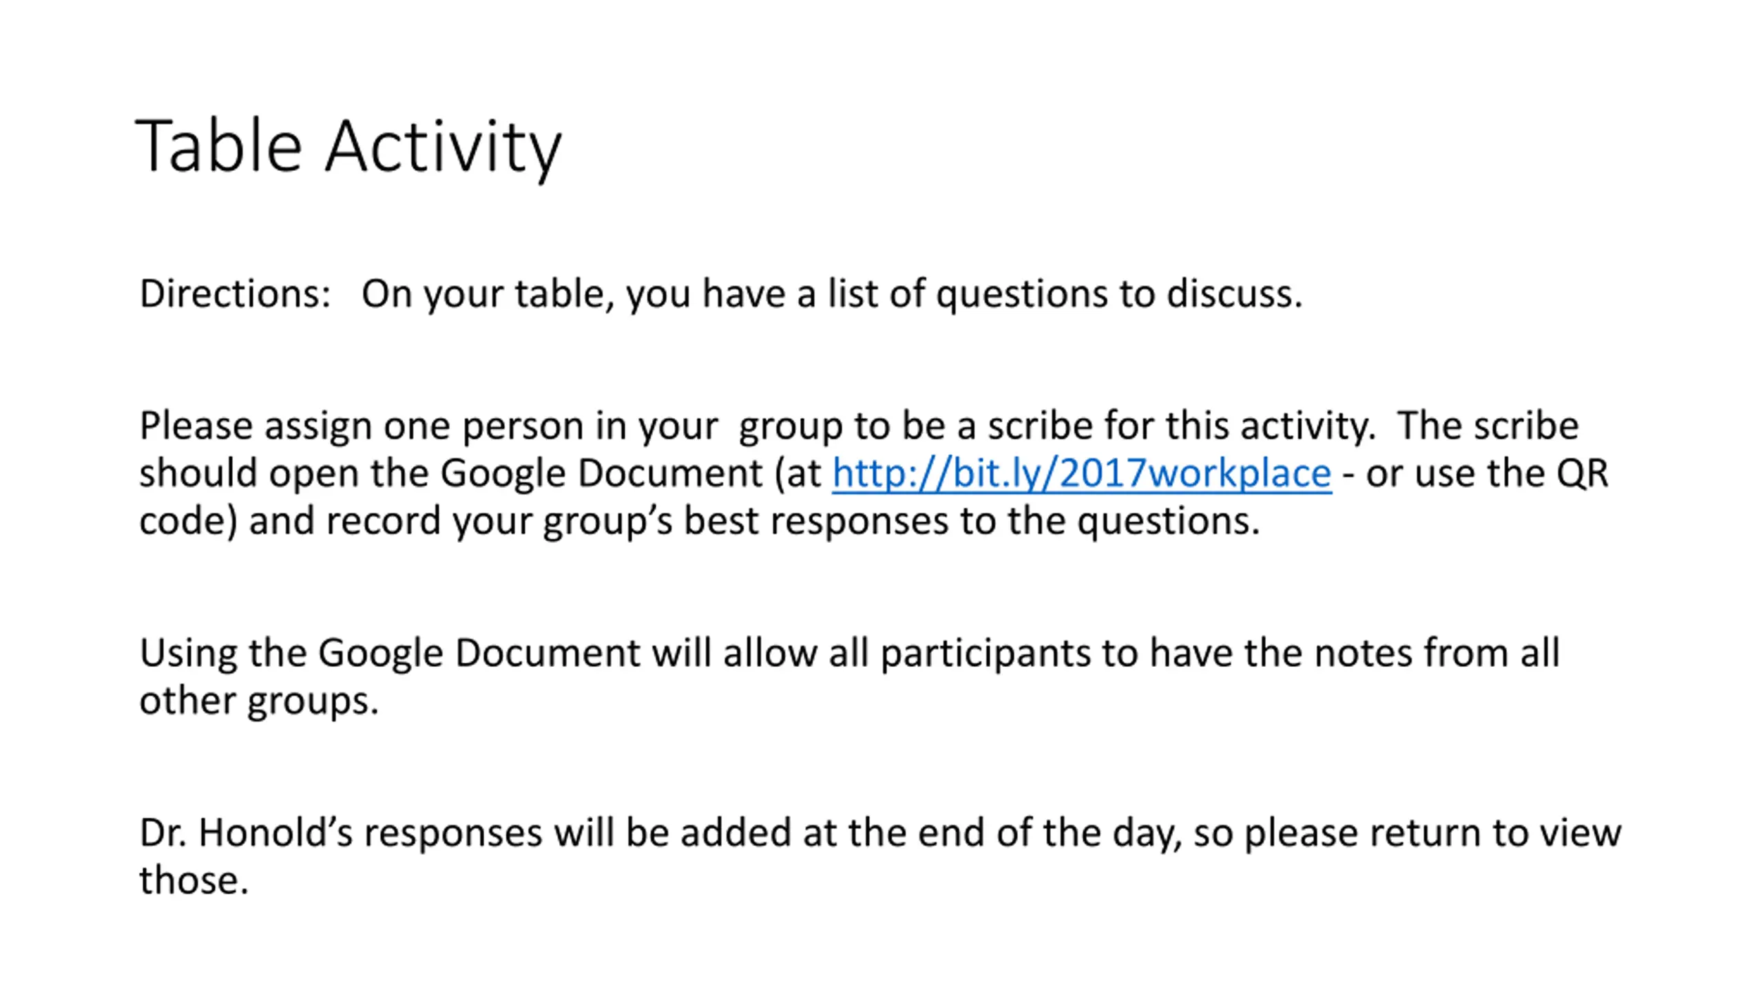
Task: Click the Table Activity slide title
Action: click(x=349, y=147)
